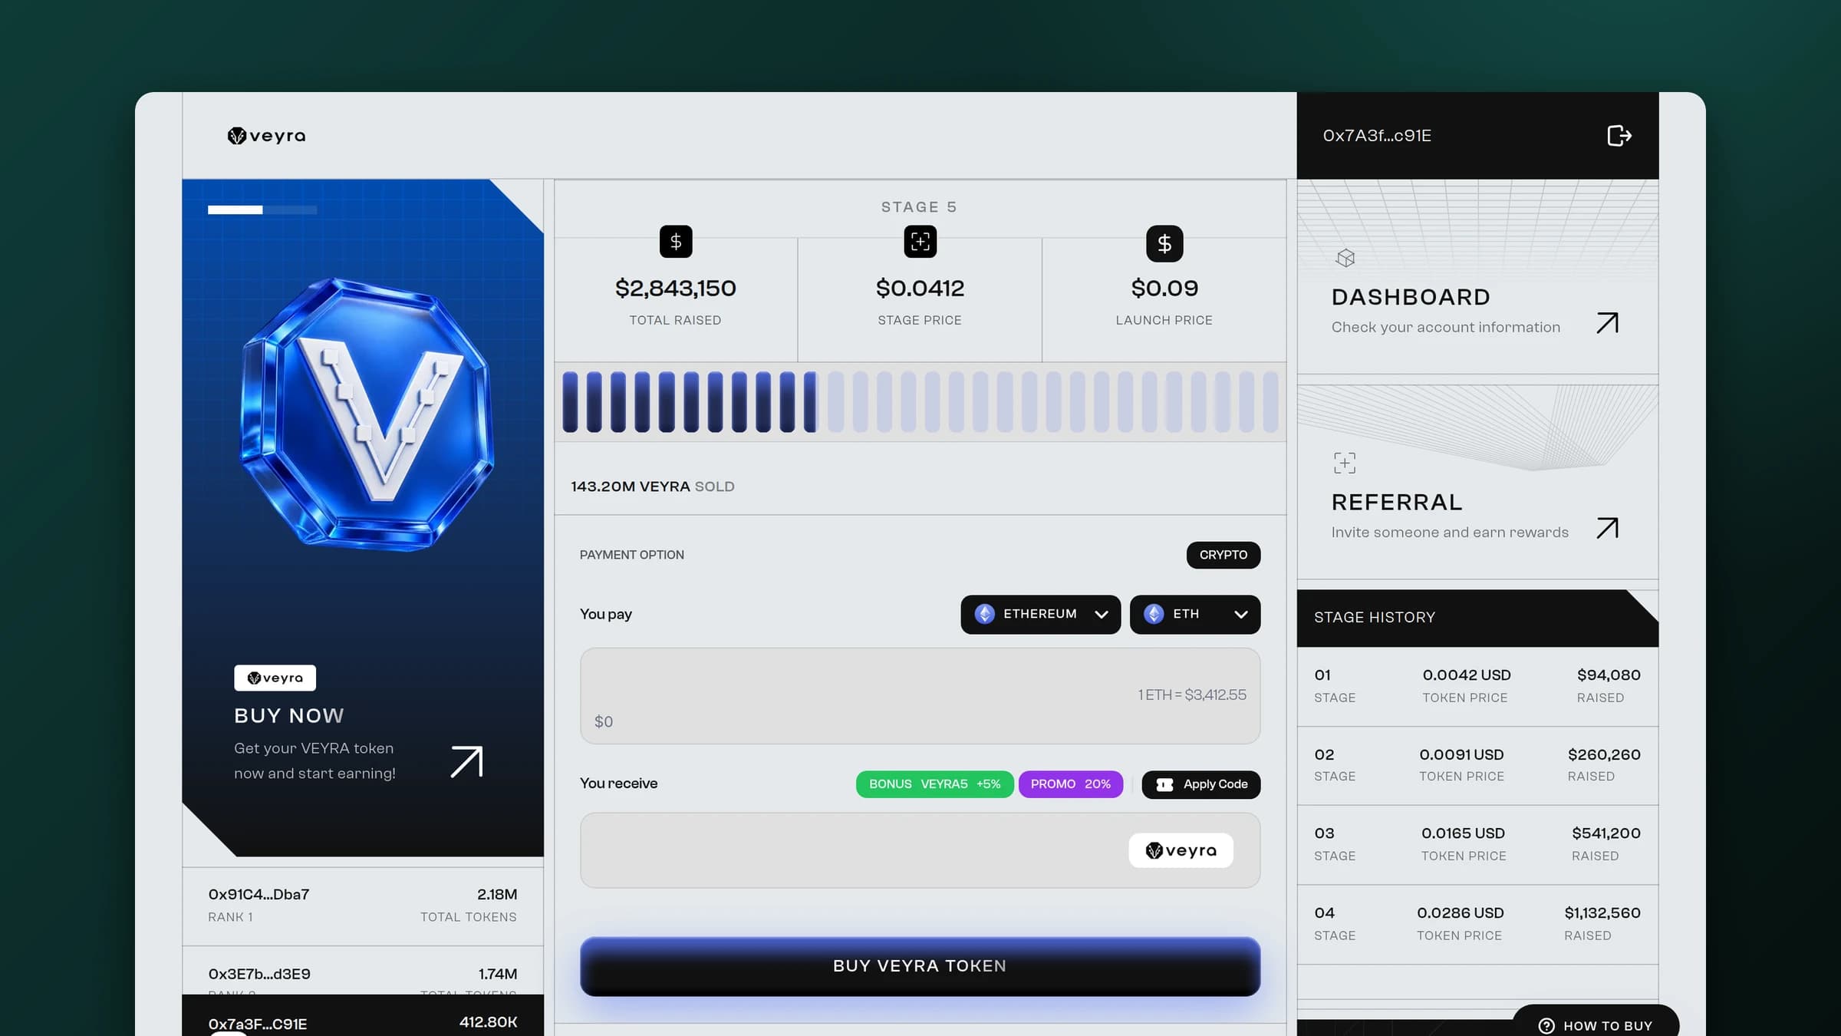Screen dimensions: 1841x1036
Task: Click the You pay amount input field
Action: tap(920, 696)
